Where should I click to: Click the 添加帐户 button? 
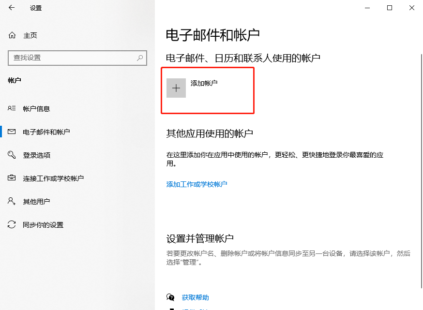(207, 89)
